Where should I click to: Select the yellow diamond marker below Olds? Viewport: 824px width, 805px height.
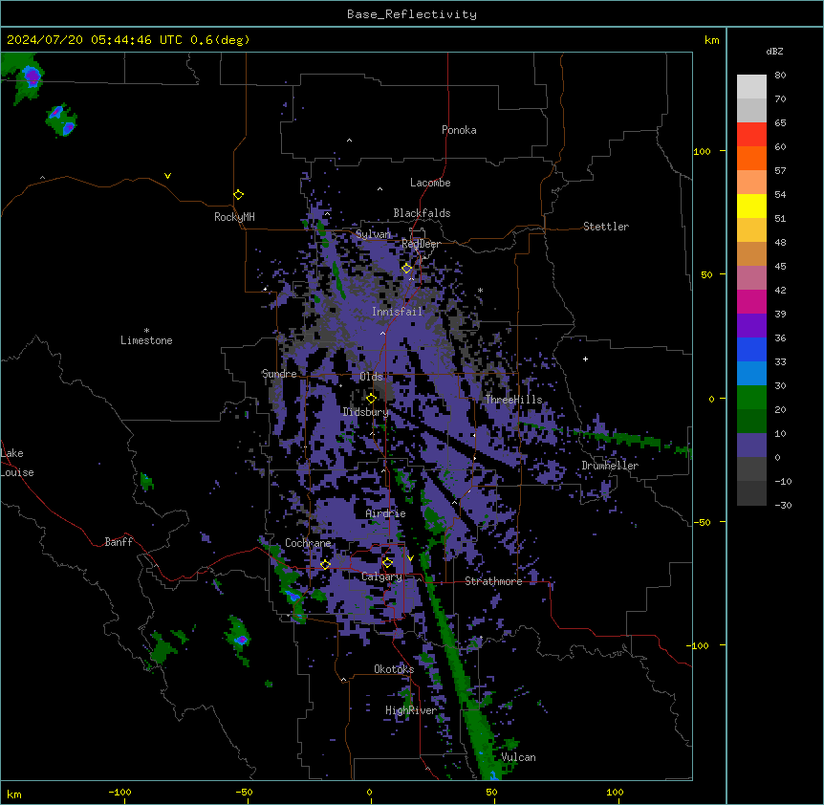tap(371, 399)
